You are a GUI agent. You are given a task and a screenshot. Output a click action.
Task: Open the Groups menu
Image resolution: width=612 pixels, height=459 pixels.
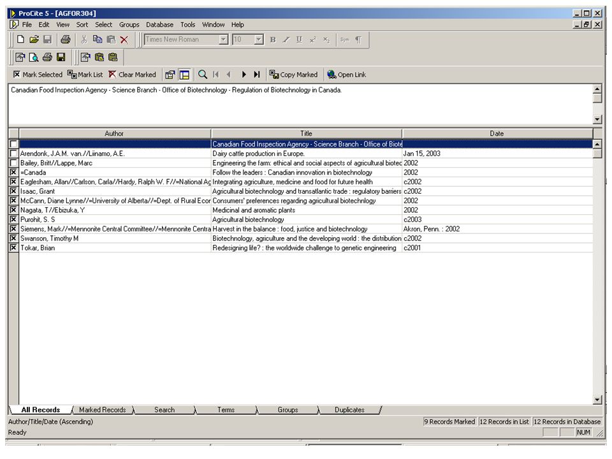point(129,25)
